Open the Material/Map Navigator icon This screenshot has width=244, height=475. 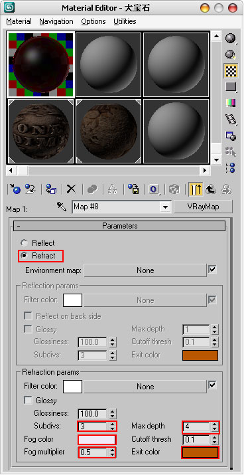(231, 167)
